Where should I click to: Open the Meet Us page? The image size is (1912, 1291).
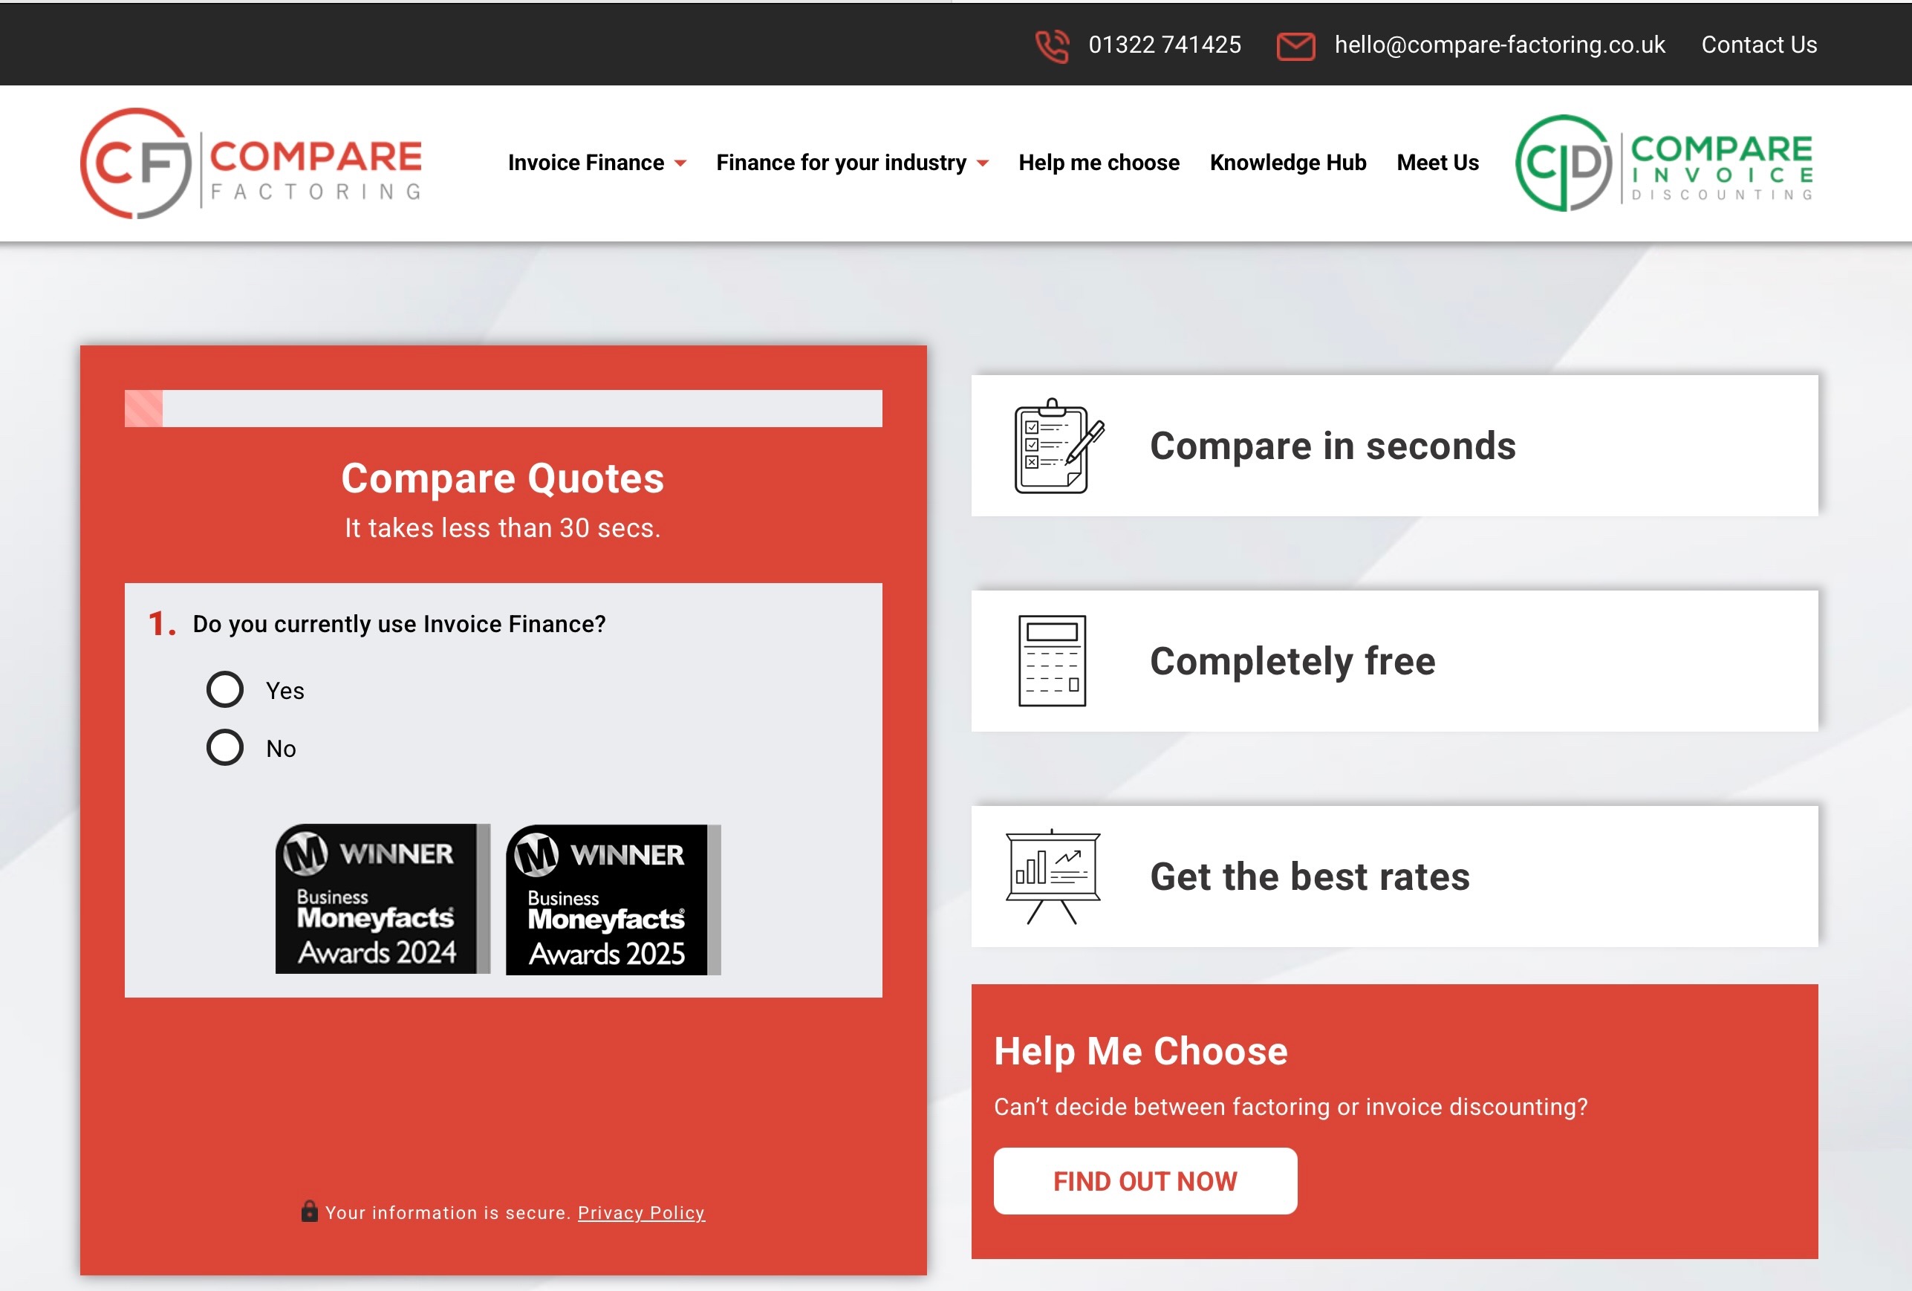point(1437,163)
